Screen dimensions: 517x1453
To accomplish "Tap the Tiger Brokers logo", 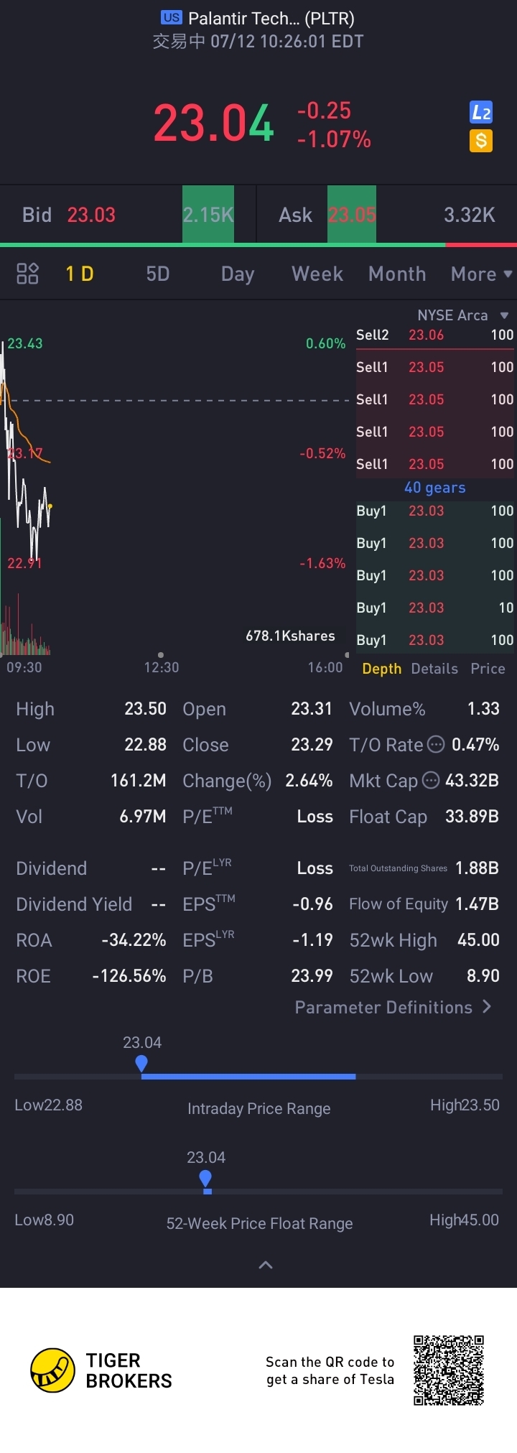I will pyautogui.click(x=53, y=1370).
